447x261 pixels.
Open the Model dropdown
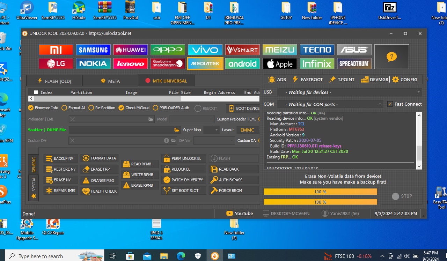(x=192, y=119)
